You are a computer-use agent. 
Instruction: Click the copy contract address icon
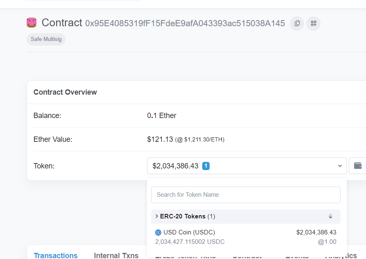coord(296,23)
